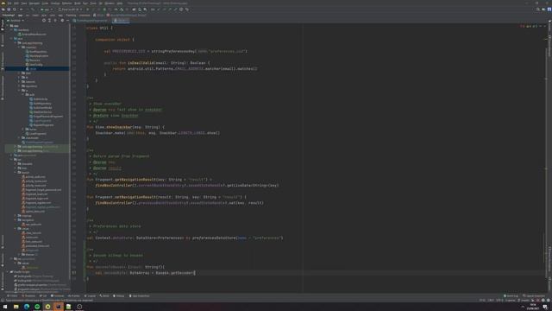This screenshot has height=311, width=552.
Task: Click the getNavigationResult function name in the editor
Action: 135,180
